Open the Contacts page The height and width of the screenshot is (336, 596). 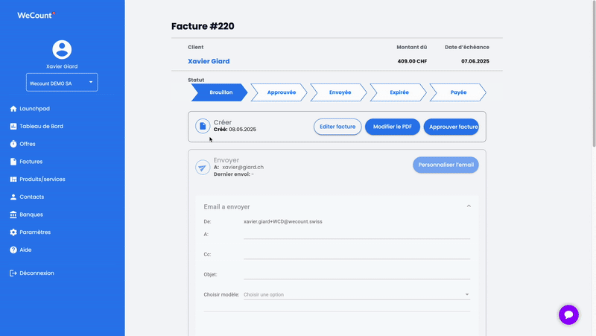(32, 197)
